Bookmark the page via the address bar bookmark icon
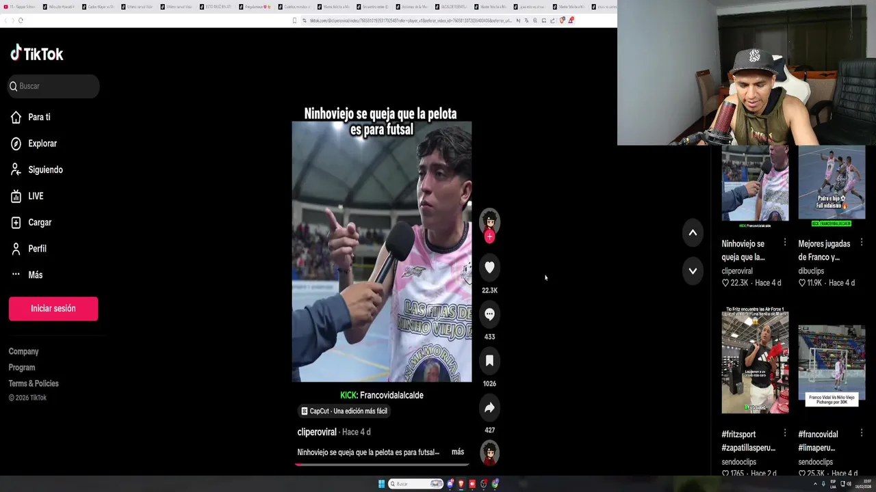The width and height of the screenshot is (876, 492). (294, 20)
